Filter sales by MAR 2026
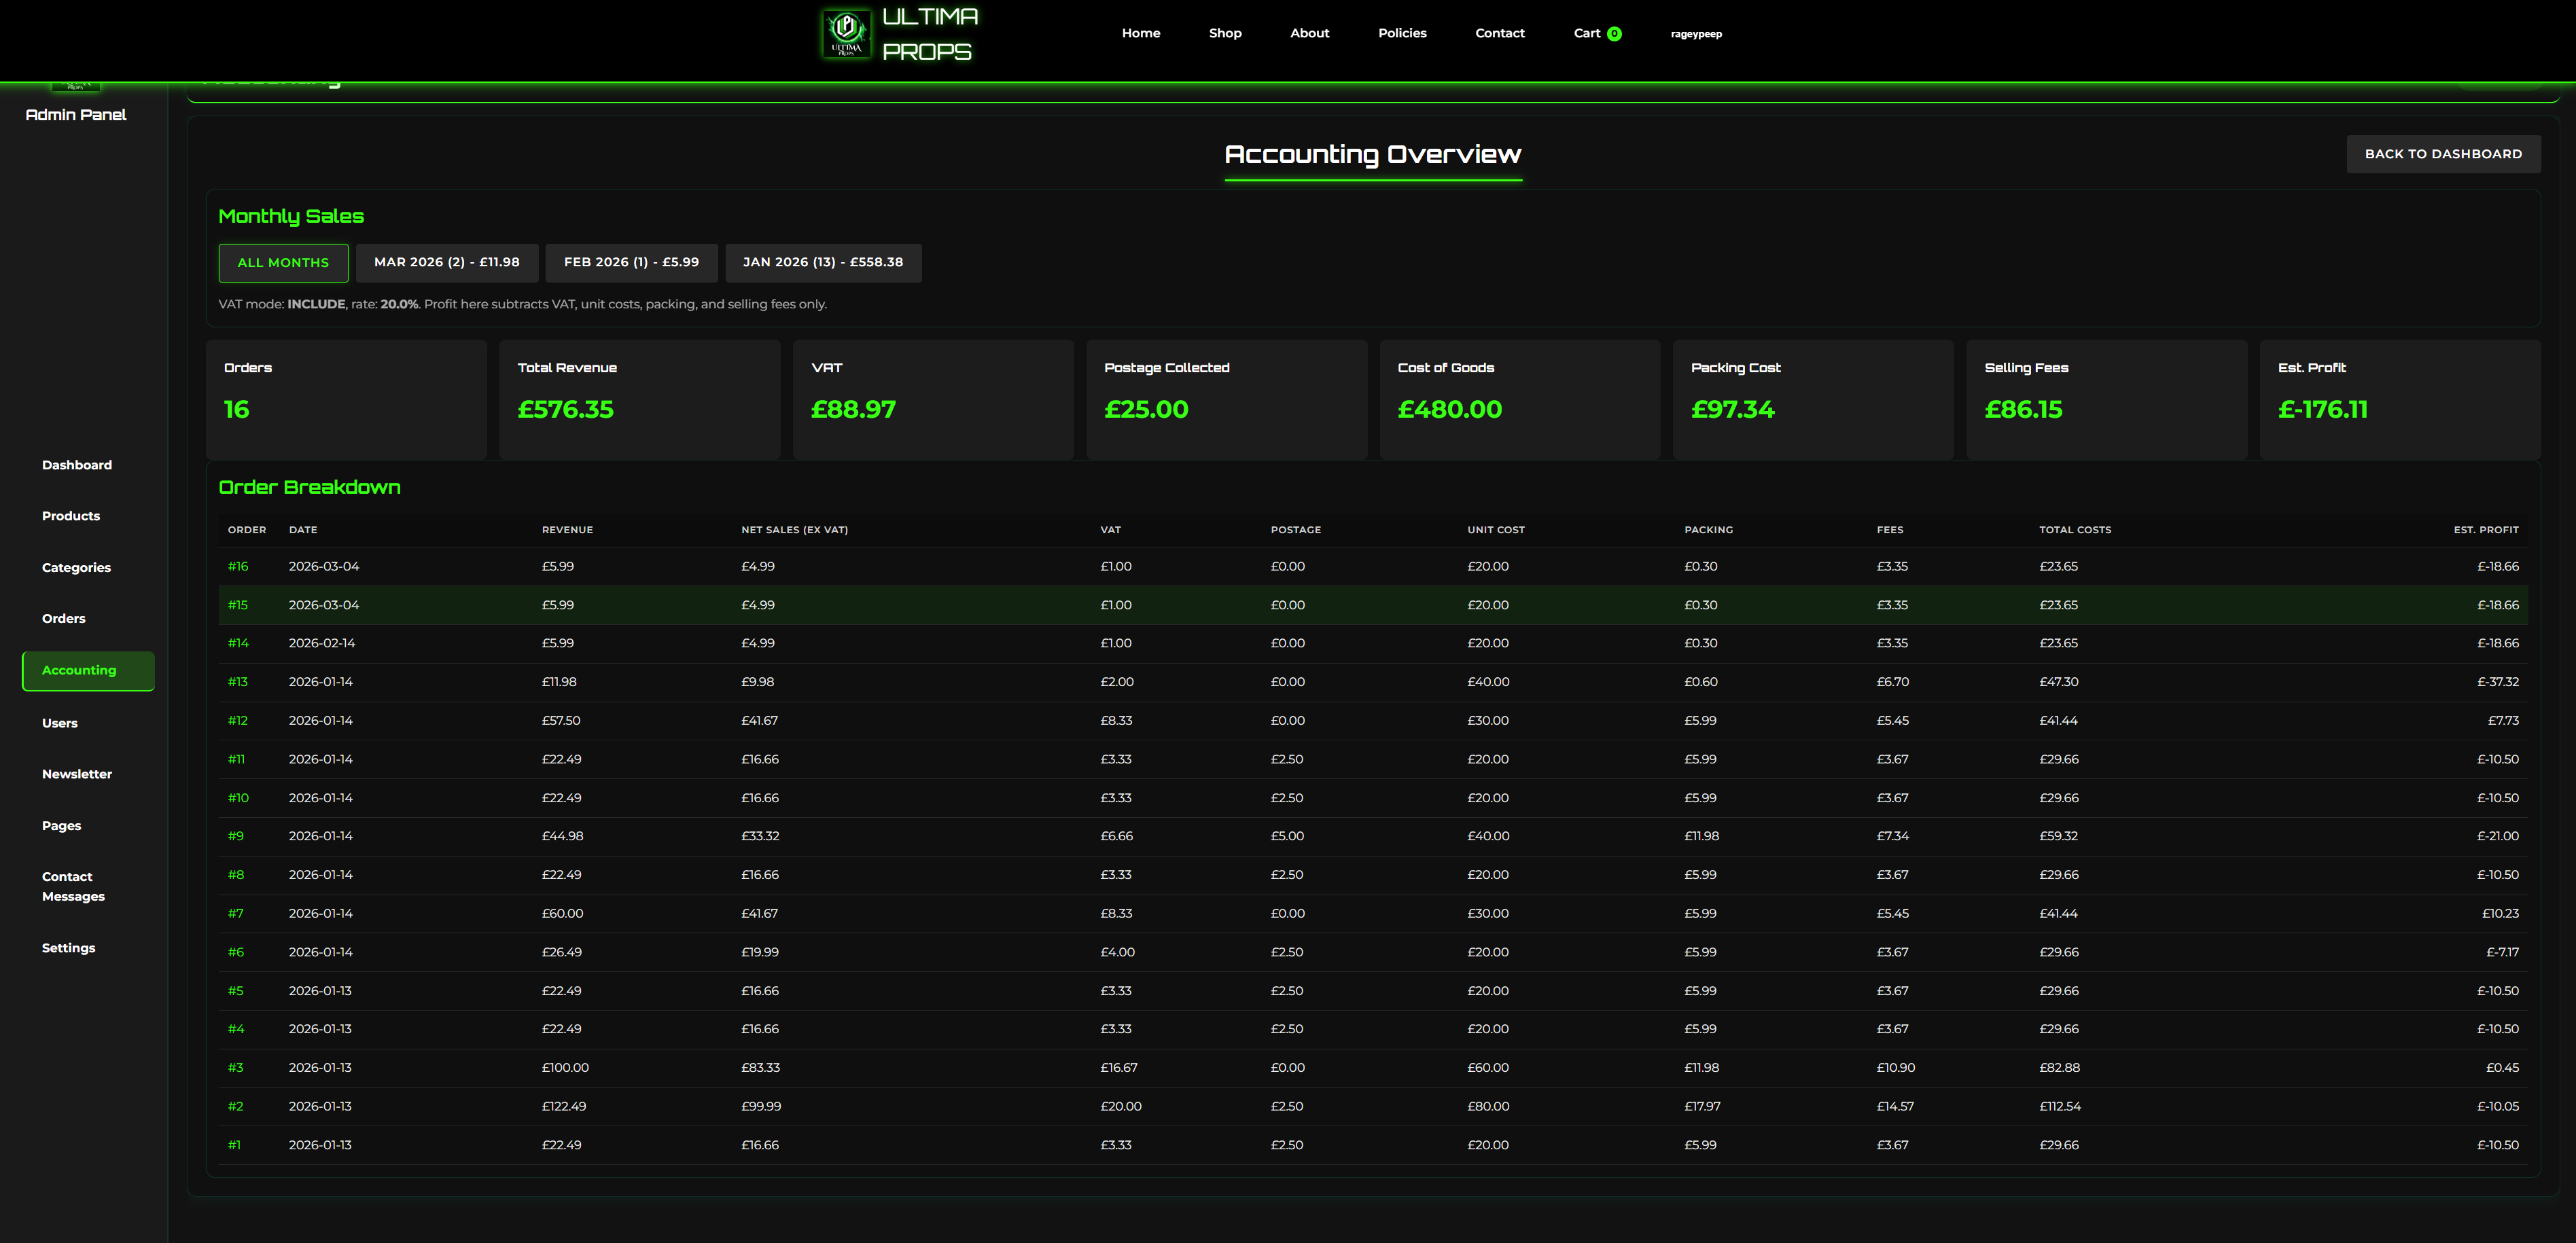Viewport: 2576px width, 1243px height. pyautogui.click(x=446, y=263)
